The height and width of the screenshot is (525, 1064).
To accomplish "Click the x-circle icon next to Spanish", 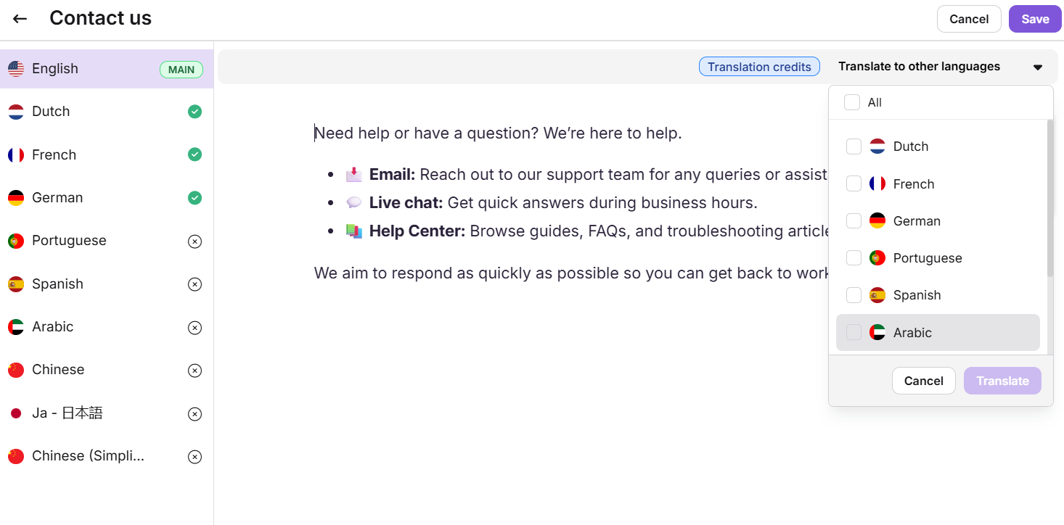I will tap(195, 284).
